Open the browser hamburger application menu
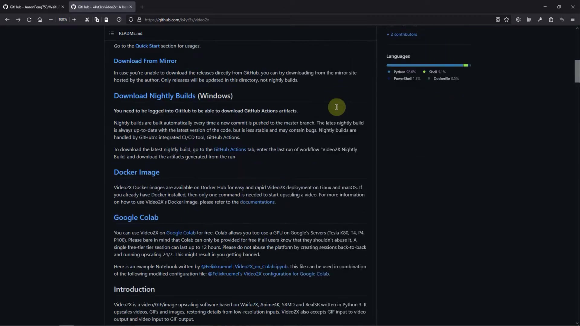Viewport: 580px width, 326px height. (x=572, y=20)
